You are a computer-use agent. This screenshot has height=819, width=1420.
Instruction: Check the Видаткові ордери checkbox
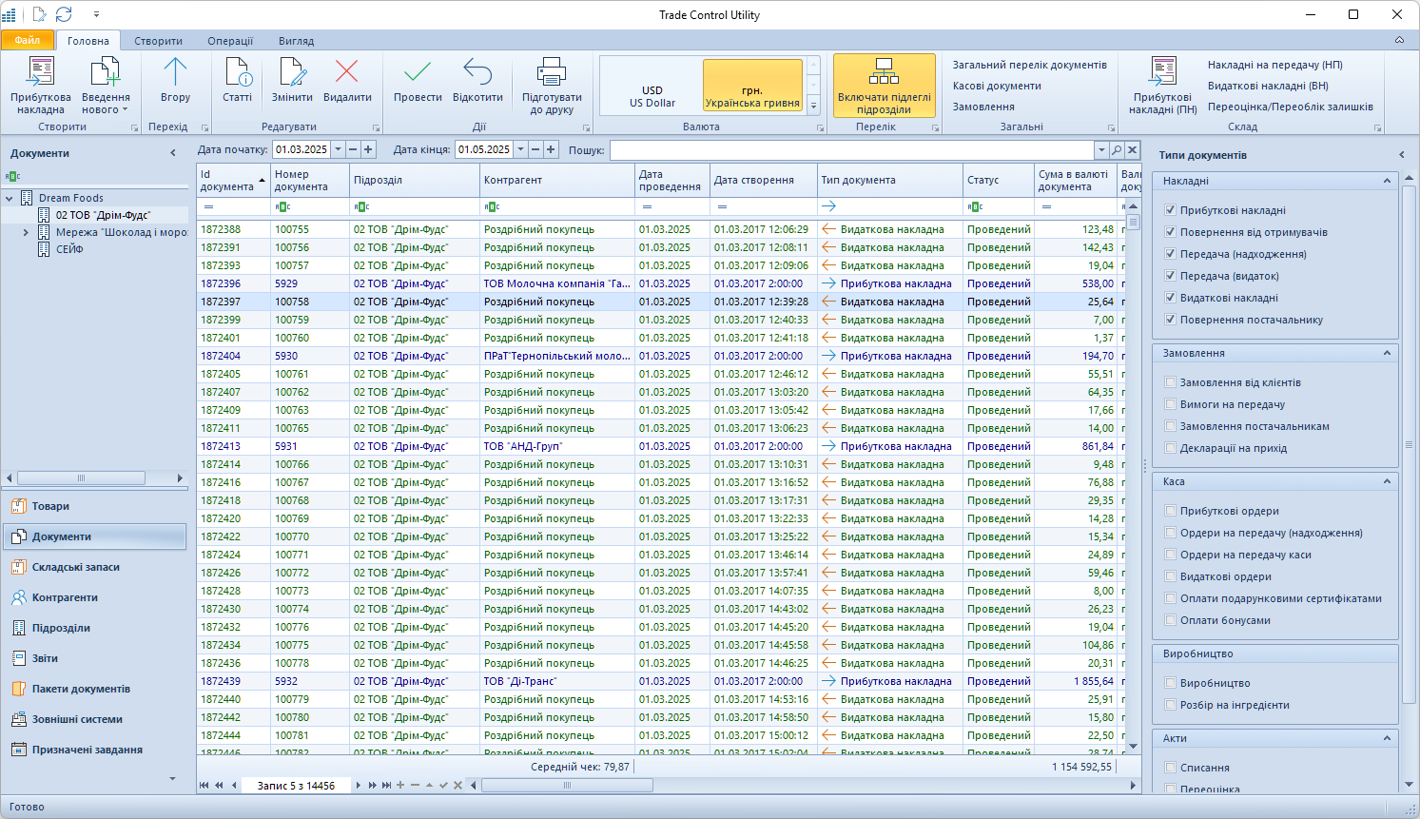click(x=1171, y=576)
